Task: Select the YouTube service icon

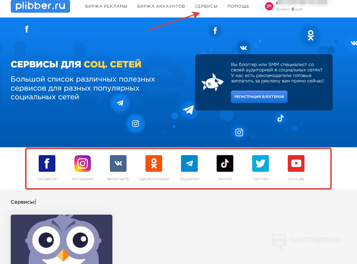Action: 296,163
